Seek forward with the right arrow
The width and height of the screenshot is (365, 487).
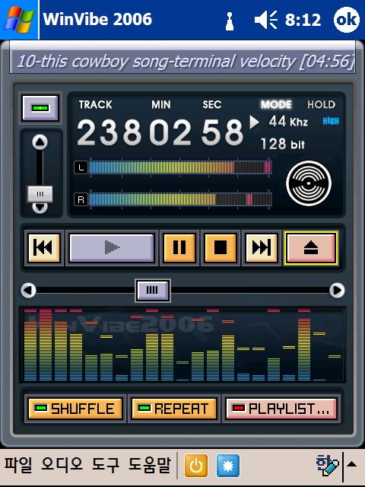(337, 291)
